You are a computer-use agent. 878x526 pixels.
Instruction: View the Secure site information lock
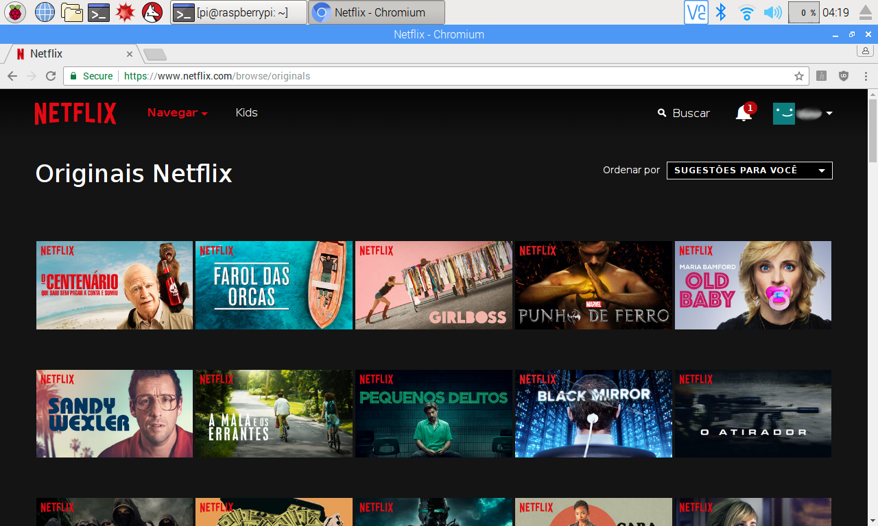(x=91, y=76)
